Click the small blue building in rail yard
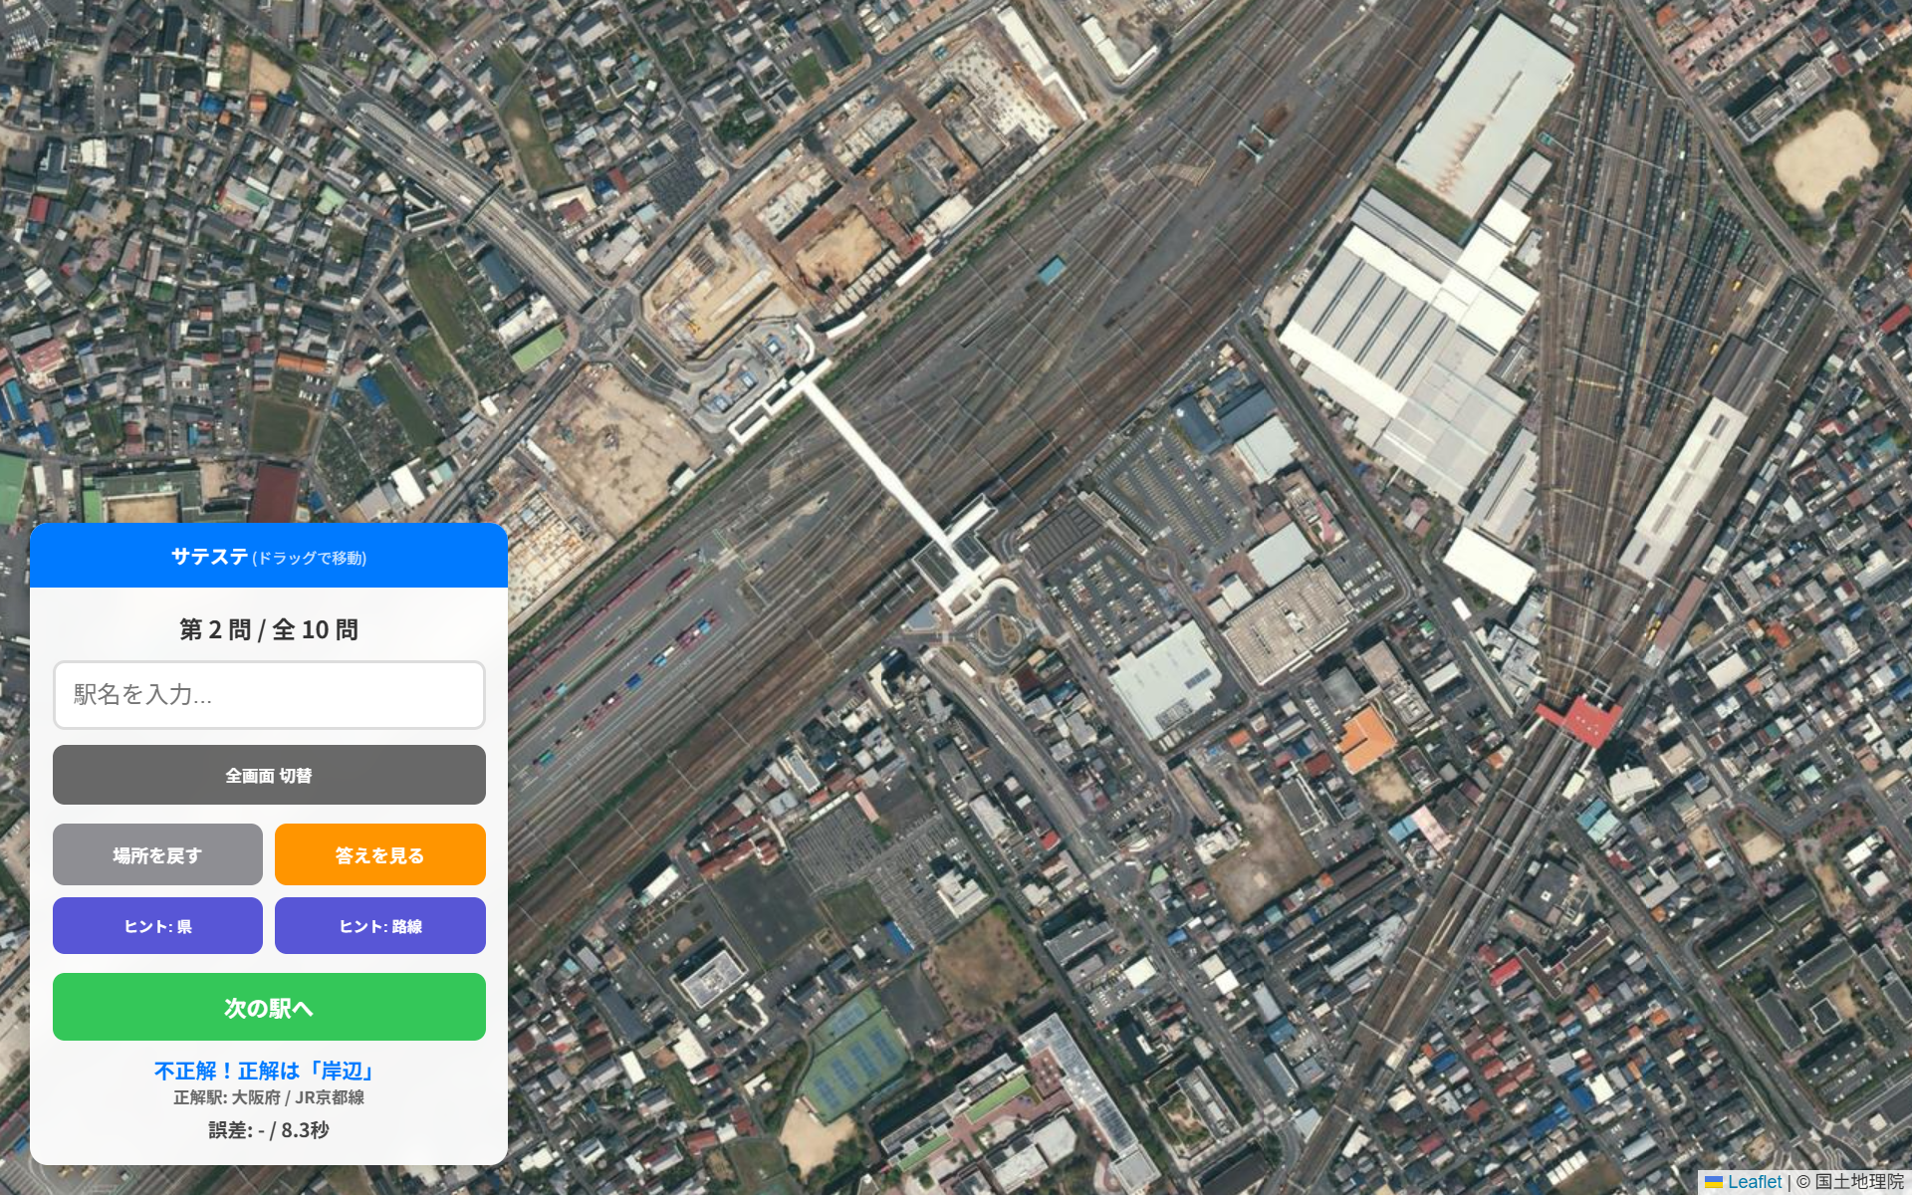Image resolution: width=1912 pixels, height=1195 pixels. (x=1051, y=270)
